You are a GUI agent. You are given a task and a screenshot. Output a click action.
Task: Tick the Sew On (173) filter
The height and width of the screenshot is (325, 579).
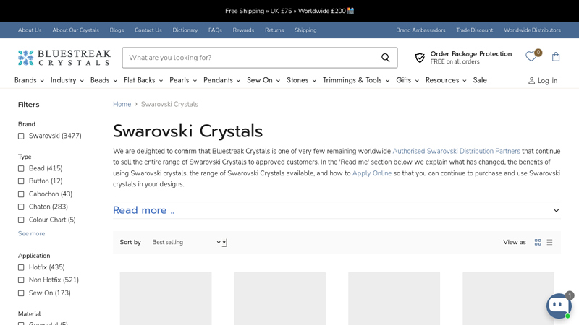coord(21,293)
